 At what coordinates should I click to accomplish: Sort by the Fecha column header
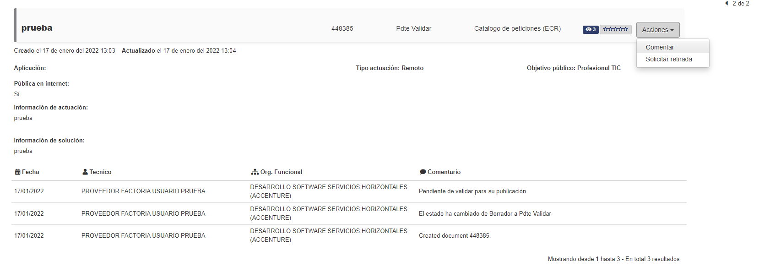(27, 172)
